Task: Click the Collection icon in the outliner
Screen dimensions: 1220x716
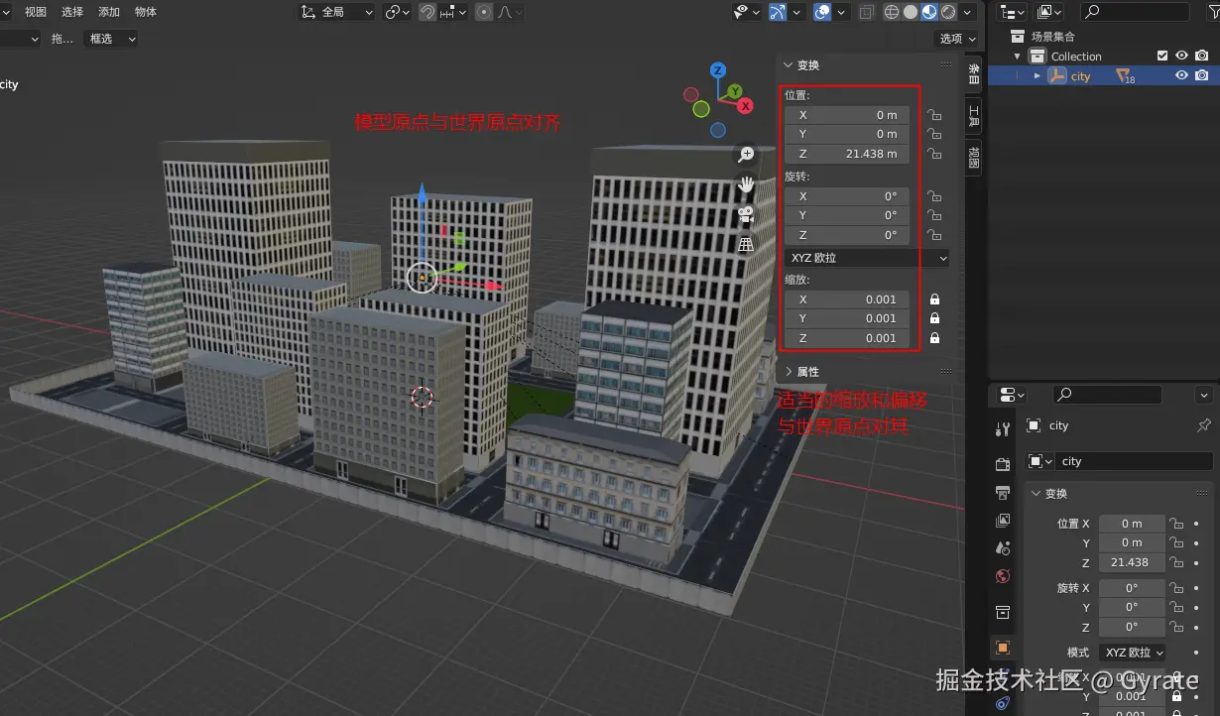Action: [1037, 57]
